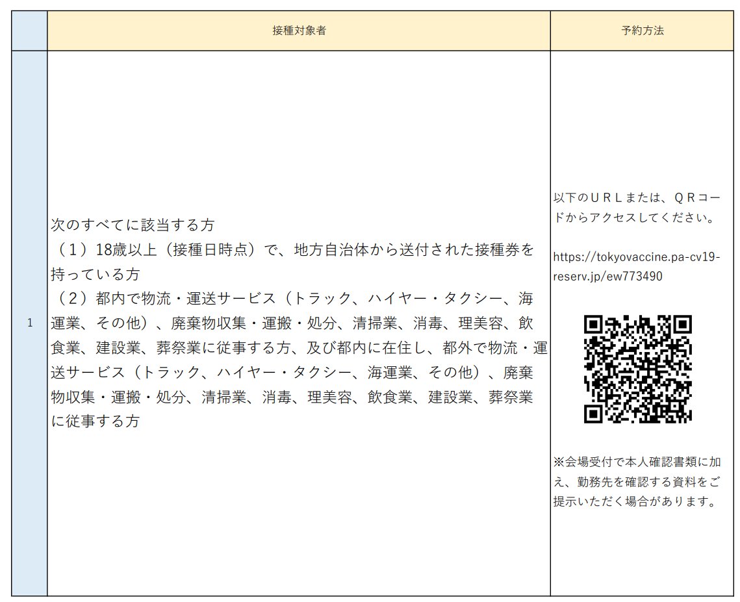Screen dimensions: 740x602
Task: Click the text 提示いただく場合があります。
Action: coord(635,501)
